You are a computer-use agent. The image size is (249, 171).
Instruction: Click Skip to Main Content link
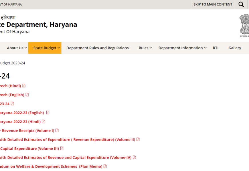pyautogui.click(x=213, y=5)
